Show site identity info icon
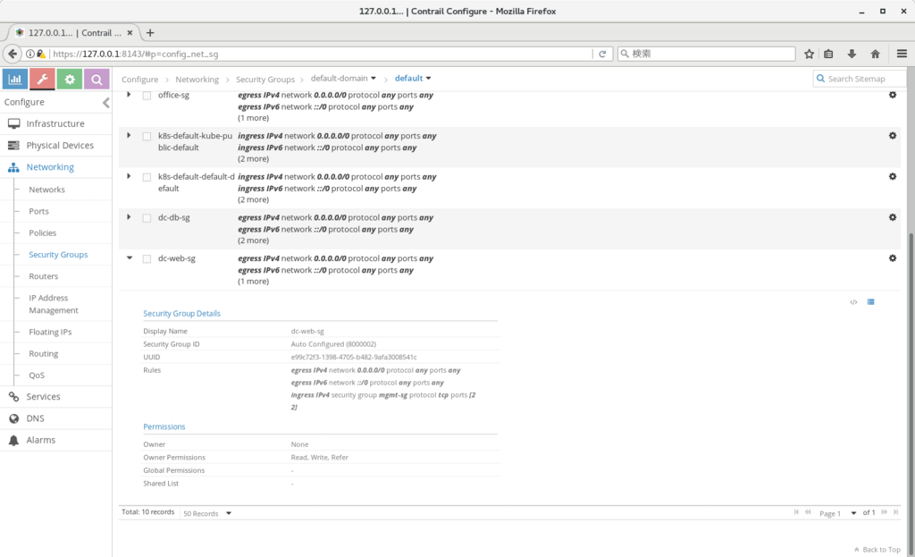The image size is (915, 557). click(x=29, y=54)
